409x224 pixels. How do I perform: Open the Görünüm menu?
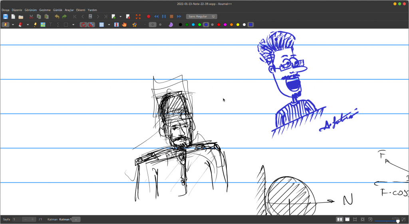click(x=31, y=10)
